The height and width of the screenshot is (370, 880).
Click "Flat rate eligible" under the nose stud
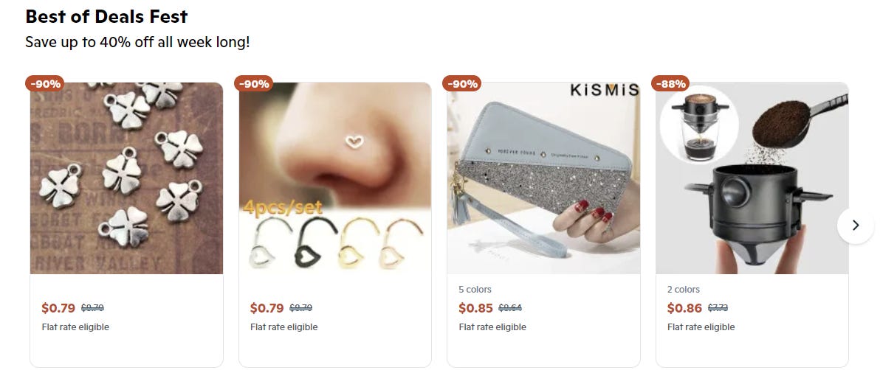pyautogui.click(x=284, y=327)
